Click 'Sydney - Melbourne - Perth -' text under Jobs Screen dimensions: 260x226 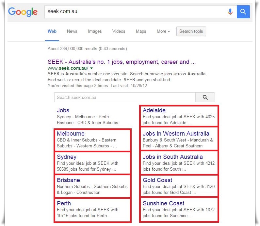coord(84,117)
